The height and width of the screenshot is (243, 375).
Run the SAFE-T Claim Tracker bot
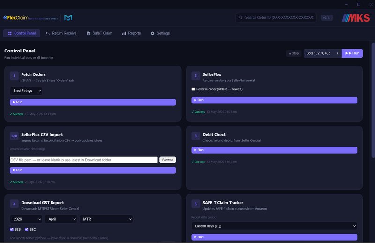274,237
